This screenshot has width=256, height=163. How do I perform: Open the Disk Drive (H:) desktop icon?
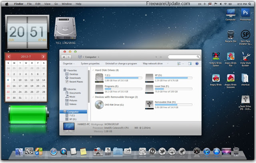[245, 103]
